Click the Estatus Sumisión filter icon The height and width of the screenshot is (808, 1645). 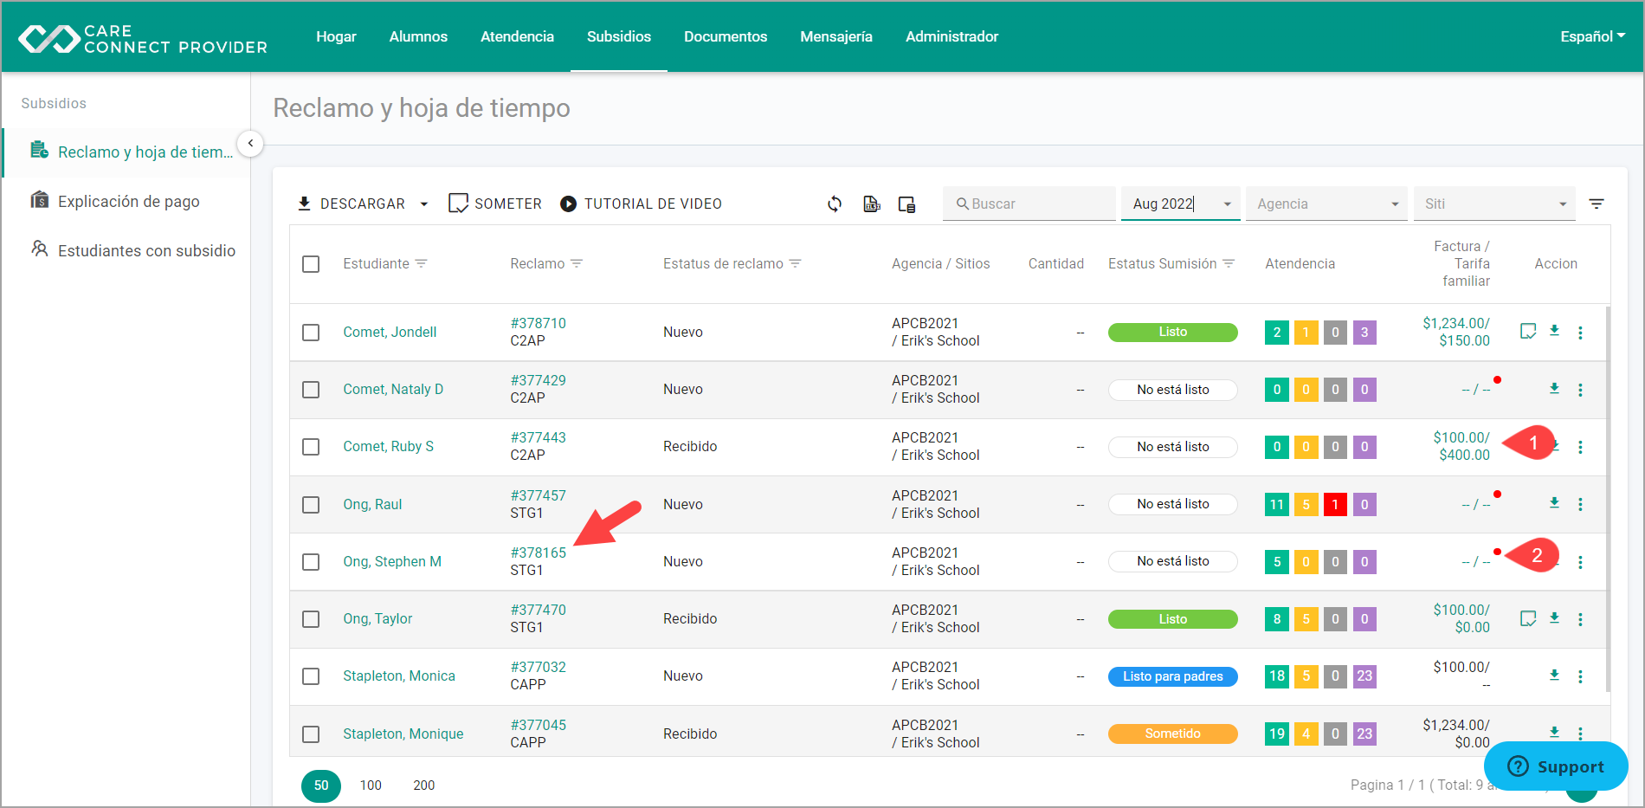tap(1229, 263)
